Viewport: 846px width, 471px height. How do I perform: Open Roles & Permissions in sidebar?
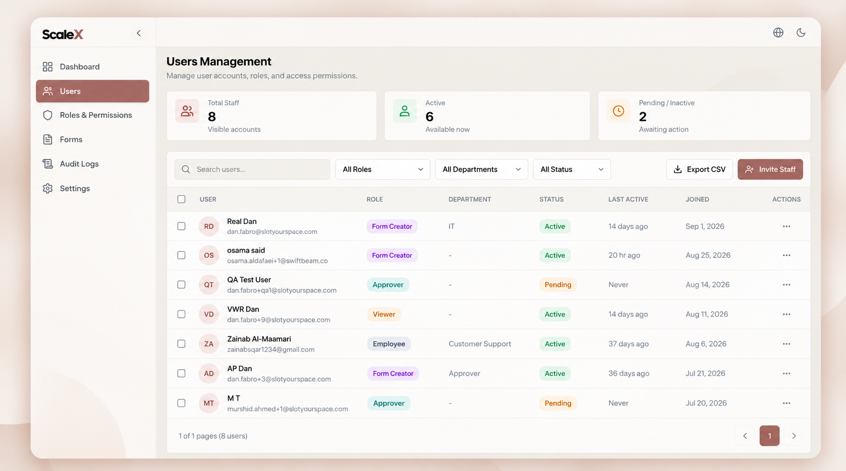click(93, 115)
